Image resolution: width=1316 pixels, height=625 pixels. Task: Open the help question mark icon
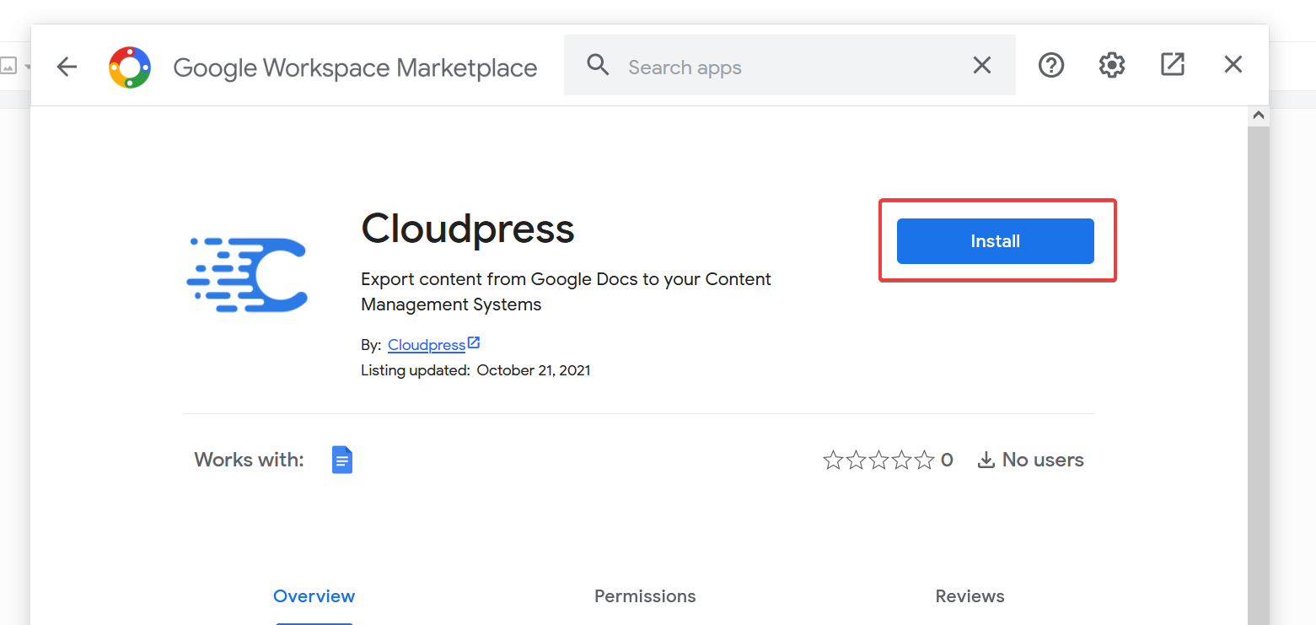pyautogui.click(x=1051, y=65)
